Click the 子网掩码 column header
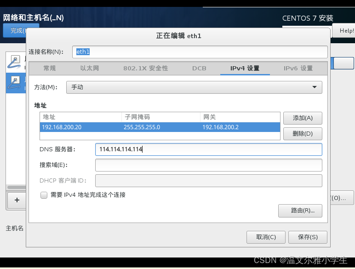 pyautogui.click(x=161, y=117)
